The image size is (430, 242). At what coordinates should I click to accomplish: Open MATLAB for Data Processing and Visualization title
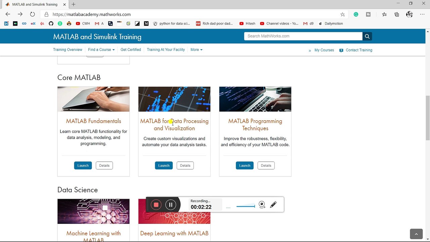tap(174, 125)
